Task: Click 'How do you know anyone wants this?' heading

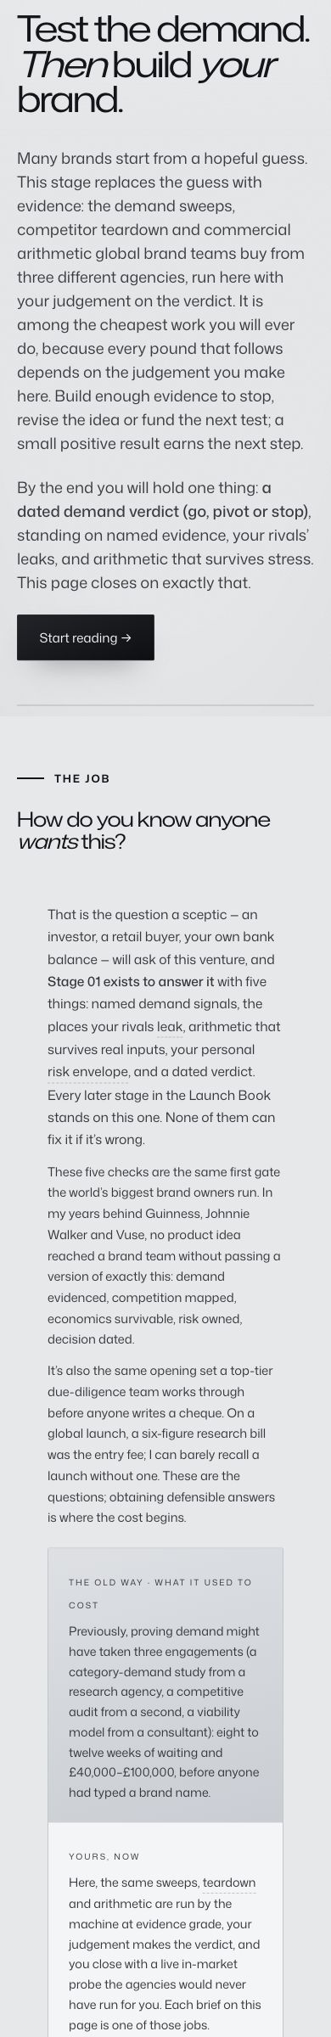Action: [144, 831]
